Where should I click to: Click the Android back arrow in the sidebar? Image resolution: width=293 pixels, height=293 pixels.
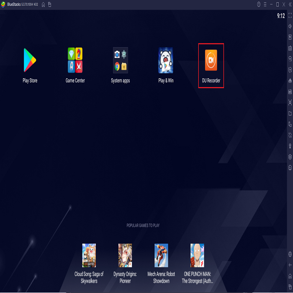pos(290,265)
